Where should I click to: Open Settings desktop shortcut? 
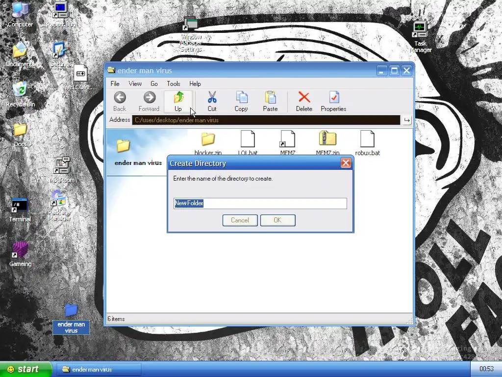pos(60,54)
